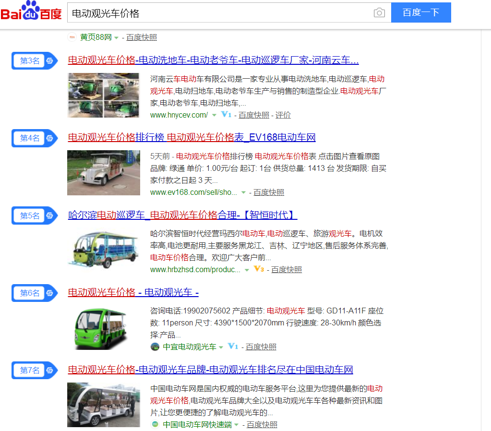Open camera image search icon
Screen dimensions: 491x431
pyautogui.click(x=379, y=12)
